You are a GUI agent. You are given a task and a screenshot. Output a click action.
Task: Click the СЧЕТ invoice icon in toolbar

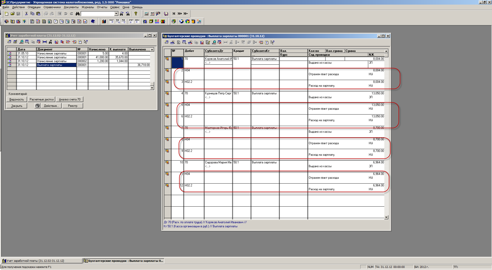pos(131,21)
